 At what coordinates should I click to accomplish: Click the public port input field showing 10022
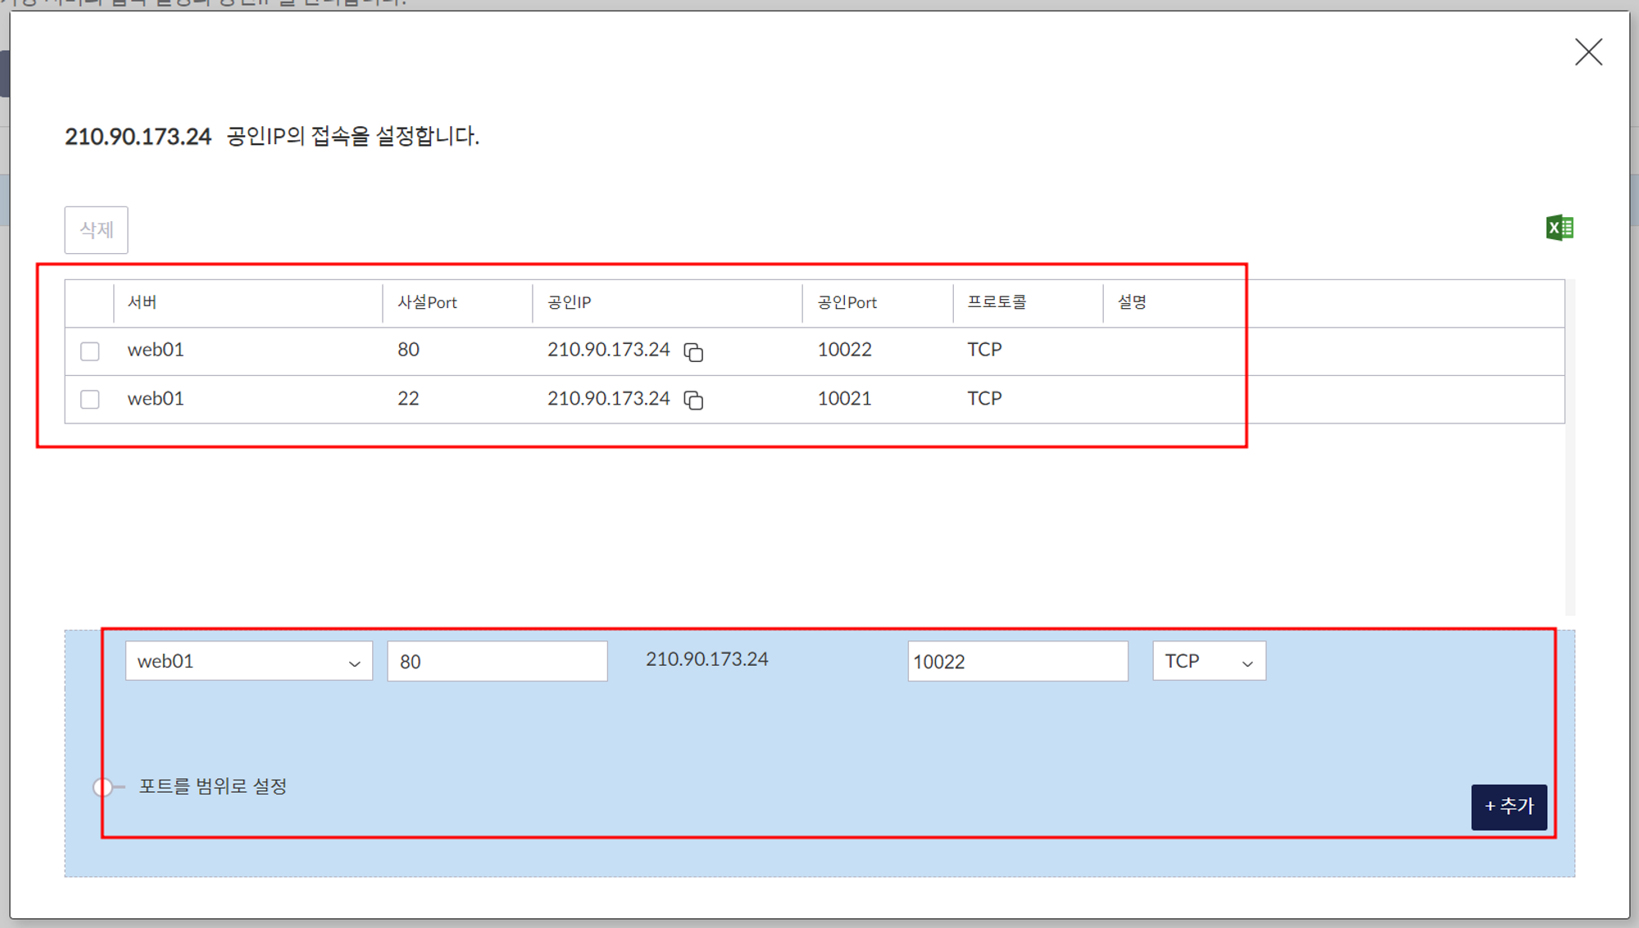click(x=1017, y=661)
